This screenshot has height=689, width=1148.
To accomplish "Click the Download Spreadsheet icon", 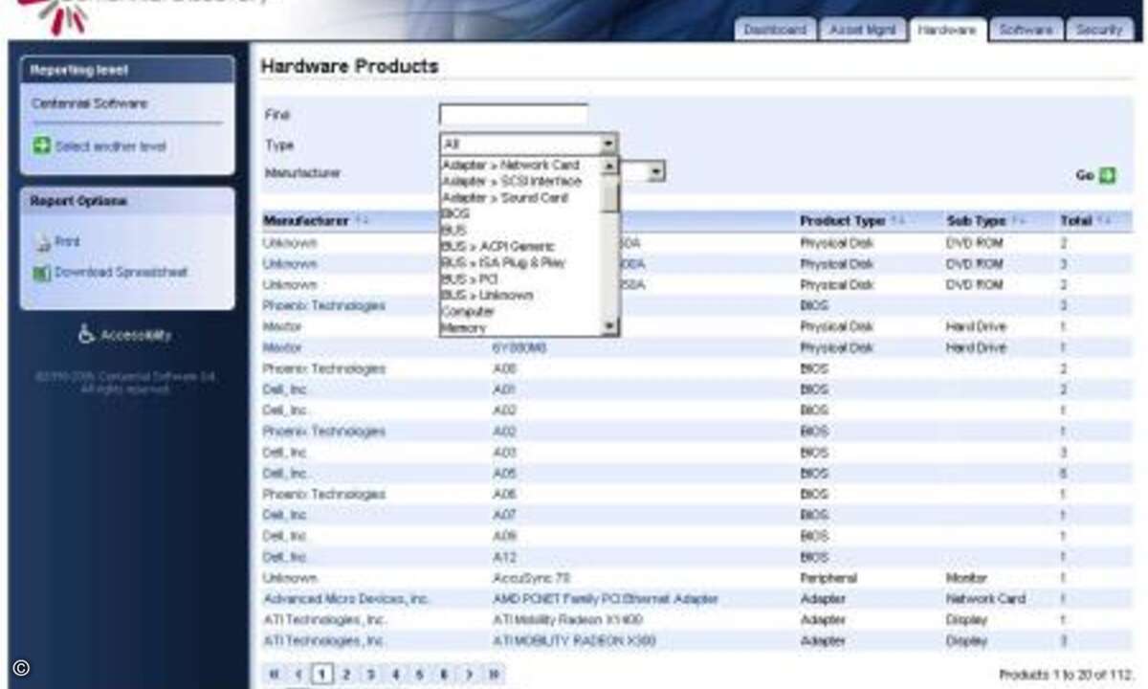I will click(x=42, y=273).
